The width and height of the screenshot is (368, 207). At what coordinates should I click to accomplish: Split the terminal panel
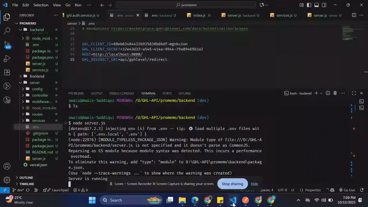328,93
